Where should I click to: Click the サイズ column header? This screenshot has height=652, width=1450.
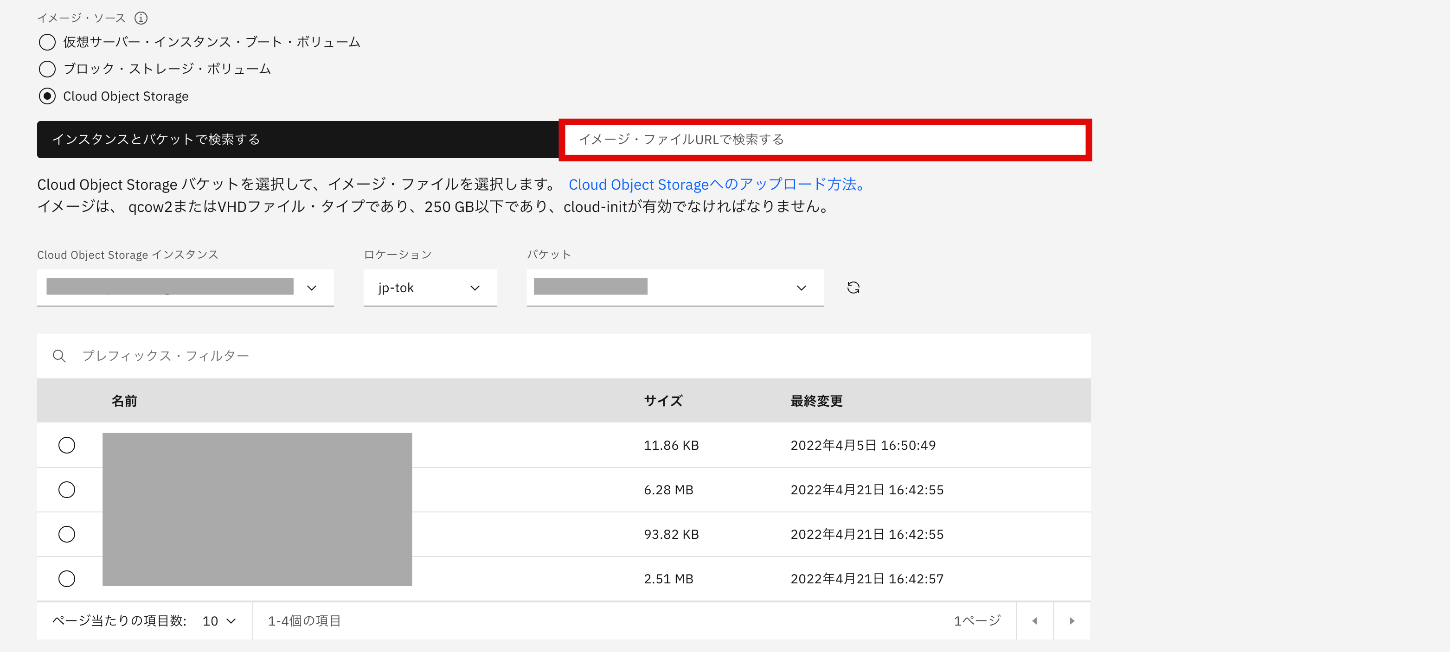coord(663,400)
